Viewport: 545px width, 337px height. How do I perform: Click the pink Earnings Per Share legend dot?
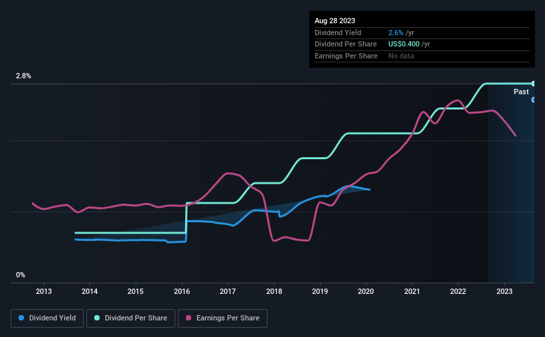click(189, 318)
